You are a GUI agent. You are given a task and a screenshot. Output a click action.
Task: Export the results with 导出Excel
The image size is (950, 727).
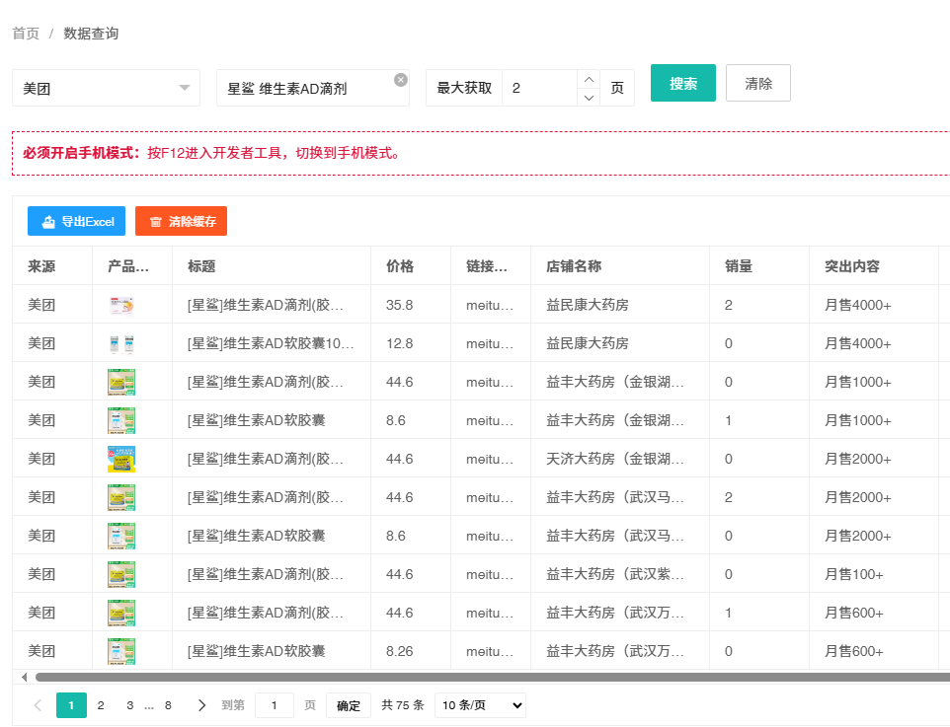tap(77, 222)
